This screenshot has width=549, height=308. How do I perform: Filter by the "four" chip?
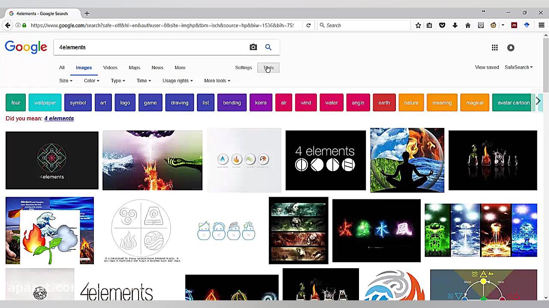pos(16,103)
